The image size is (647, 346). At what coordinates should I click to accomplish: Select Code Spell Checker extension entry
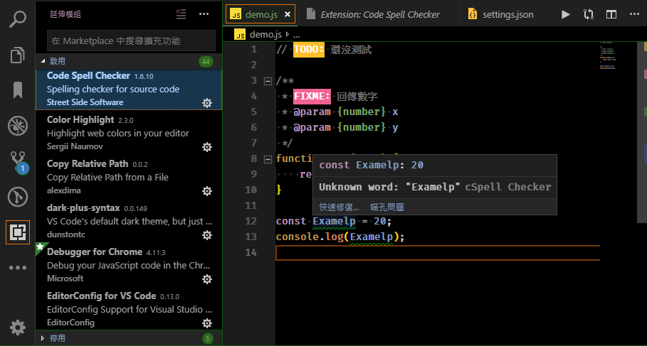point(129,90)
